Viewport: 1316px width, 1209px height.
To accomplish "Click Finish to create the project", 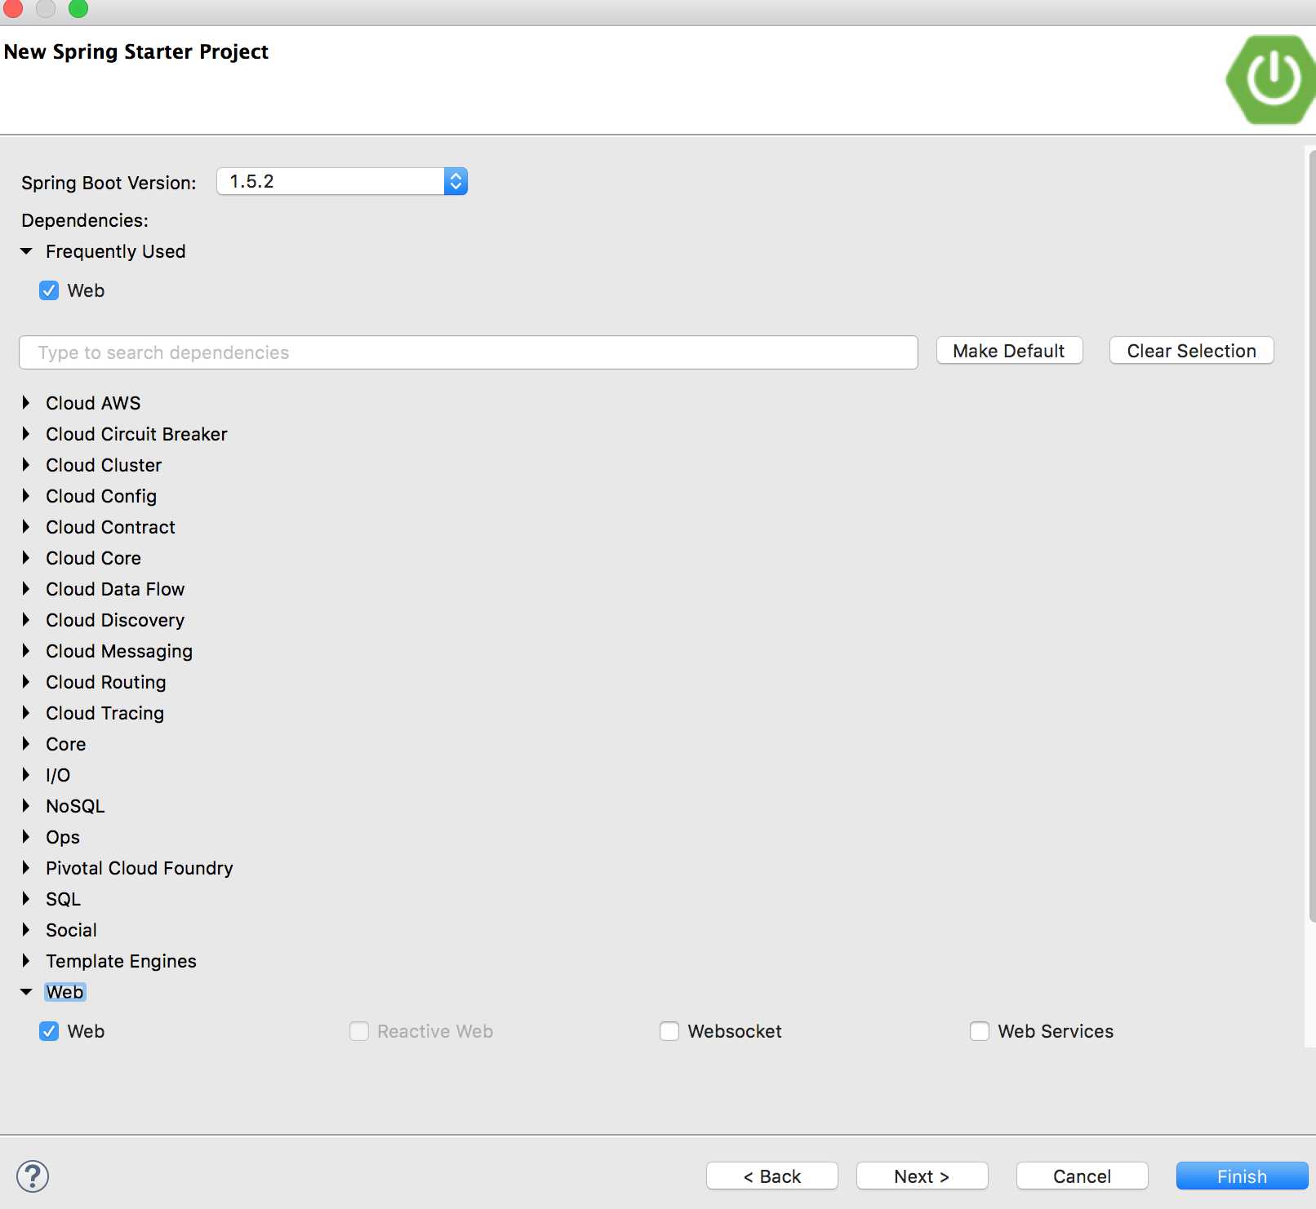I will tap(1242, 1176).
